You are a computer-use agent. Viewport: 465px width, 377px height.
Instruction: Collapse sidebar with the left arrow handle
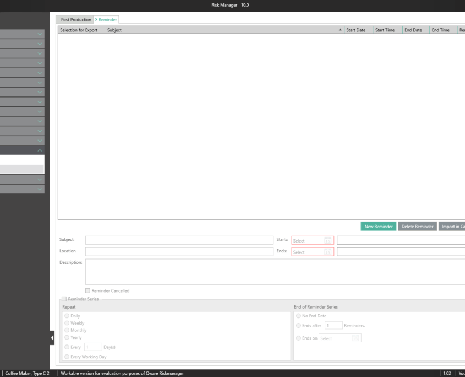(x=52, y=338)
